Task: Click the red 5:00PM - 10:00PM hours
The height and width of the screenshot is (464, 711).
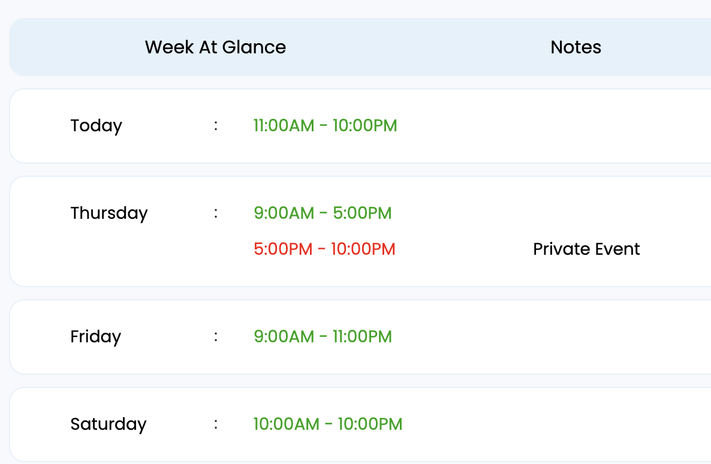Action: tap(324, 249)
